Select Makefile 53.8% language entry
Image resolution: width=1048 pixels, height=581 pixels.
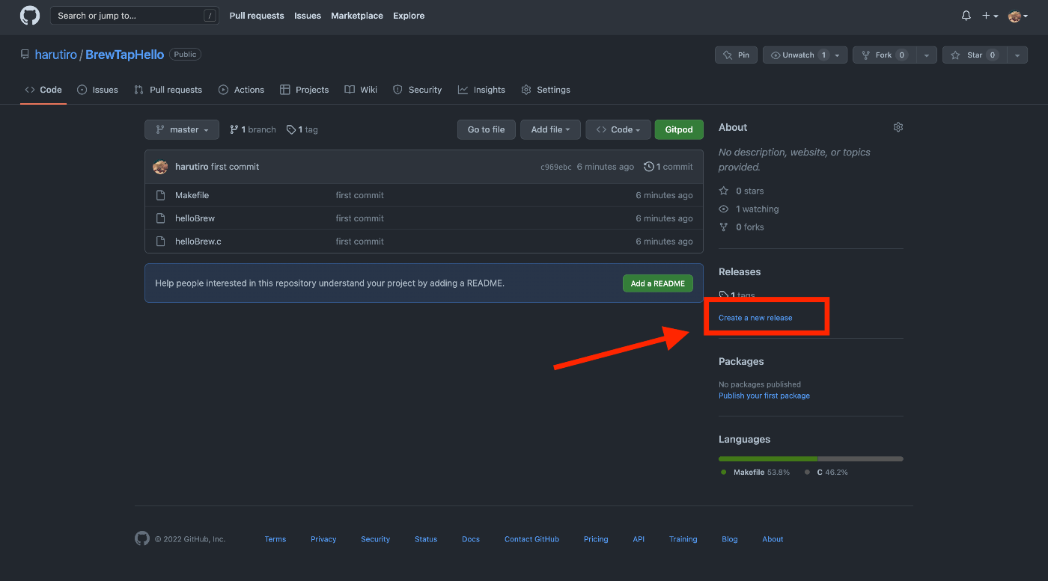pos(755,473)
